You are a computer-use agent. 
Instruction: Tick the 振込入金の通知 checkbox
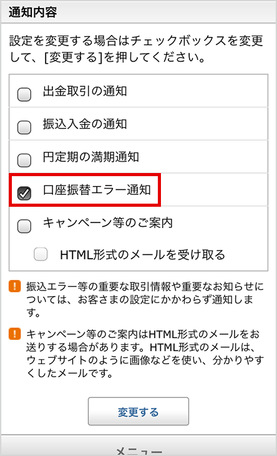pos(24,127)
